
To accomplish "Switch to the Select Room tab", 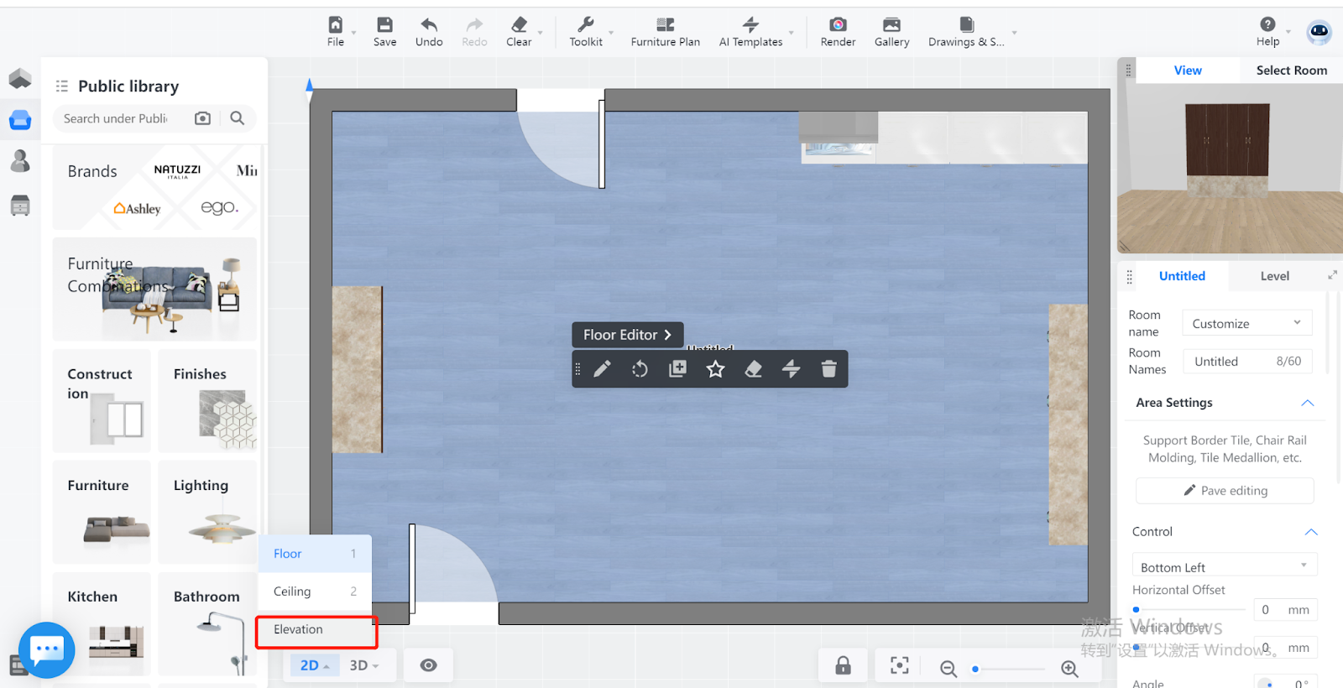I will pos(1291,70).
